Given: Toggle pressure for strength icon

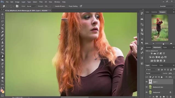Looking at the screenshot, I should point(81,6).
